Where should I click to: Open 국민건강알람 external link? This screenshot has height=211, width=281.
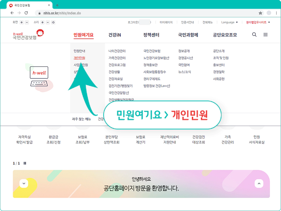119,93
